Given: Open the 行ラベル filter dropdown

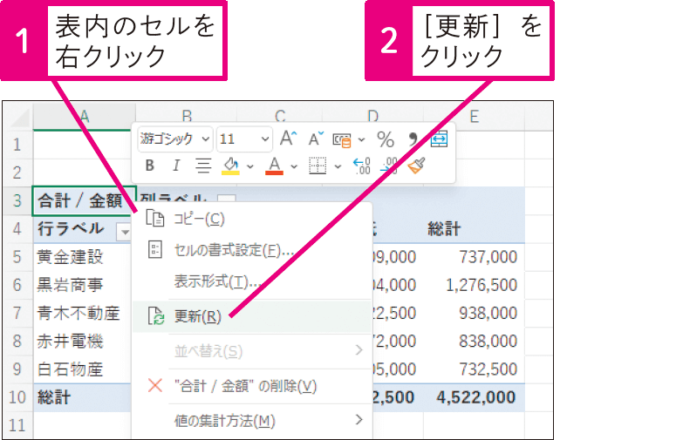Looking at the screenshot, I should click(x=124, y=232).
